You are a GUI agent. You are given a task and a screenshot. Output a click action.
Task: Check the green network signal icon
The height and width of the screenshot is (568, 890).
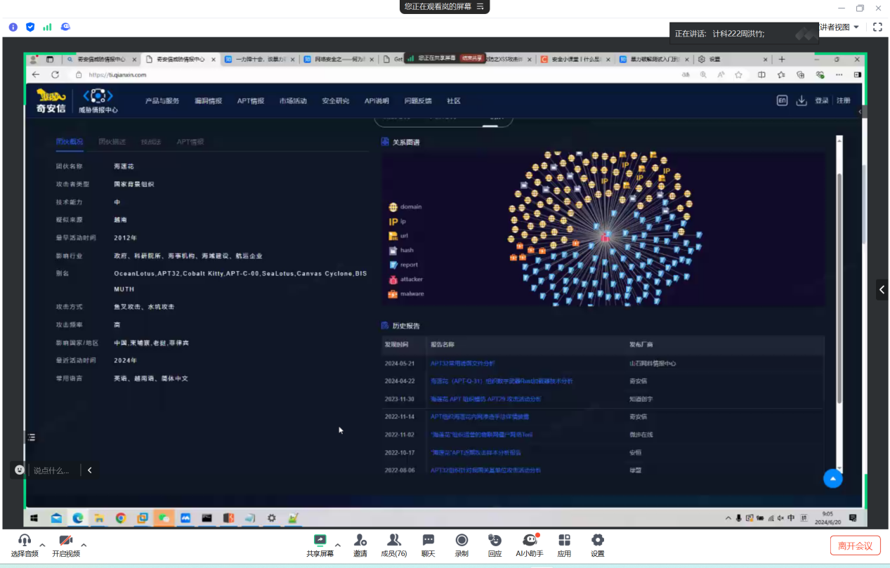click(x=47, y=27)
